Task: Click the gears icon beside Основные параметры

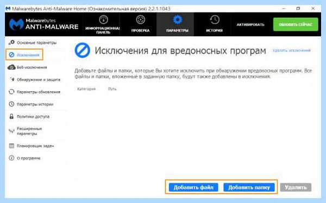Action: (11, 42)
